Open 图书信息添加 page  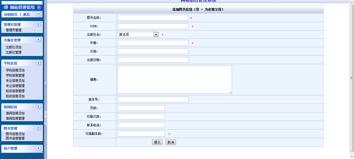coord(15,134)
